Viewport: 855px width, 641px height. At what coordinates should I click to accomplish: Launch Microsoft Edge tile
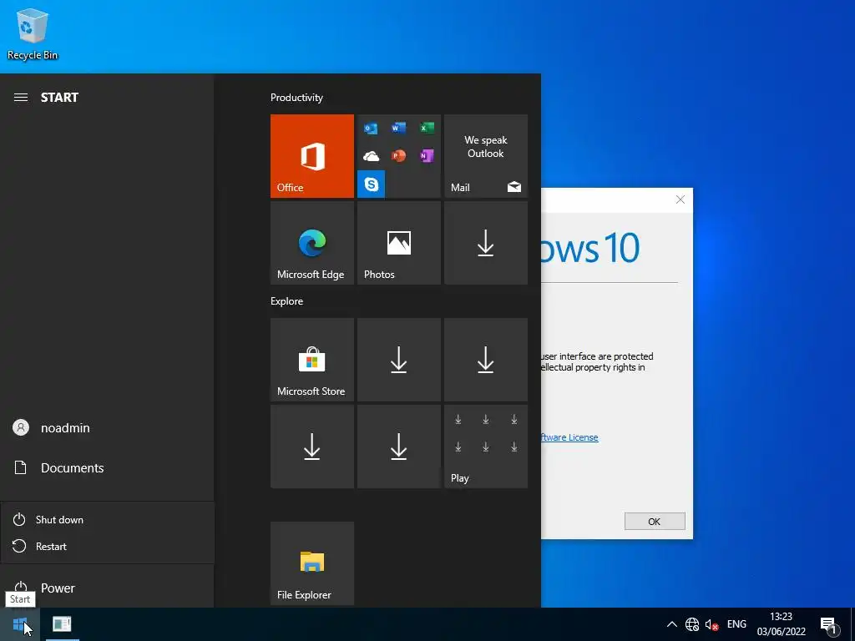(x=312, y=243)
